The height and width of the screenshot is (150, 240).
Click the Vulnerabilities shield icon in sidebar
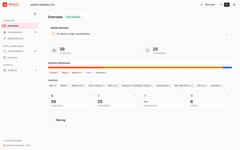[5, 51]
